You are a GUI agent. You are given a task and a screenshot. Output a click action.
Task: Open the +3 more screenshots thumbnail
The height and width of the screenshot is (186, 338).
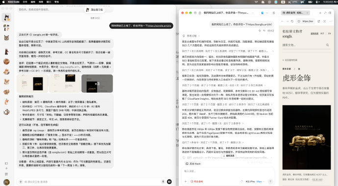97,83
